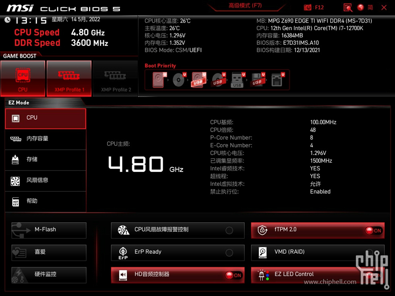
Task: Open the 帮助 tab
Action: pyautogui.click(x=46, y=202)
